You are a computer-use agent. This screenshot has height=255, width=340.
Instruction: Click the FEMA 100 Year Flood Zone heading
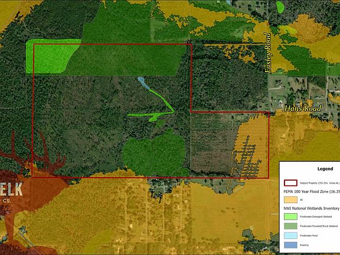[x=312, y=192]
